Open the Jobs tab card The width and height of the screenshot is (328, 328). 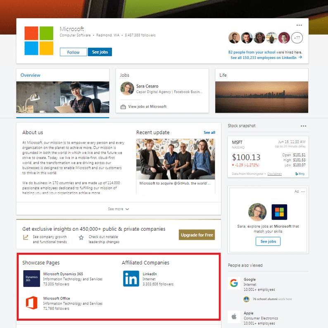pyautogui.click(x=162, y=91)
